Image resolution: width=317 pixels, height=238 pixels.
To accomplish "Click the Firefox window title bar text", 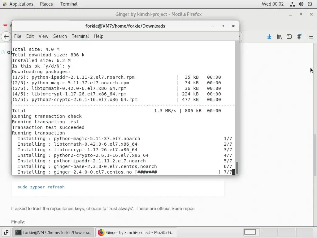I will [x=158, y=14].
